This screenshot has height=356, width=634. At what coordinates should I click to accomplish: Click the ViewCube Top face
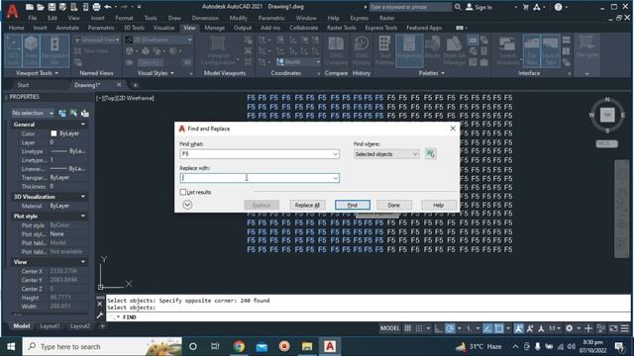pos(607,115)
